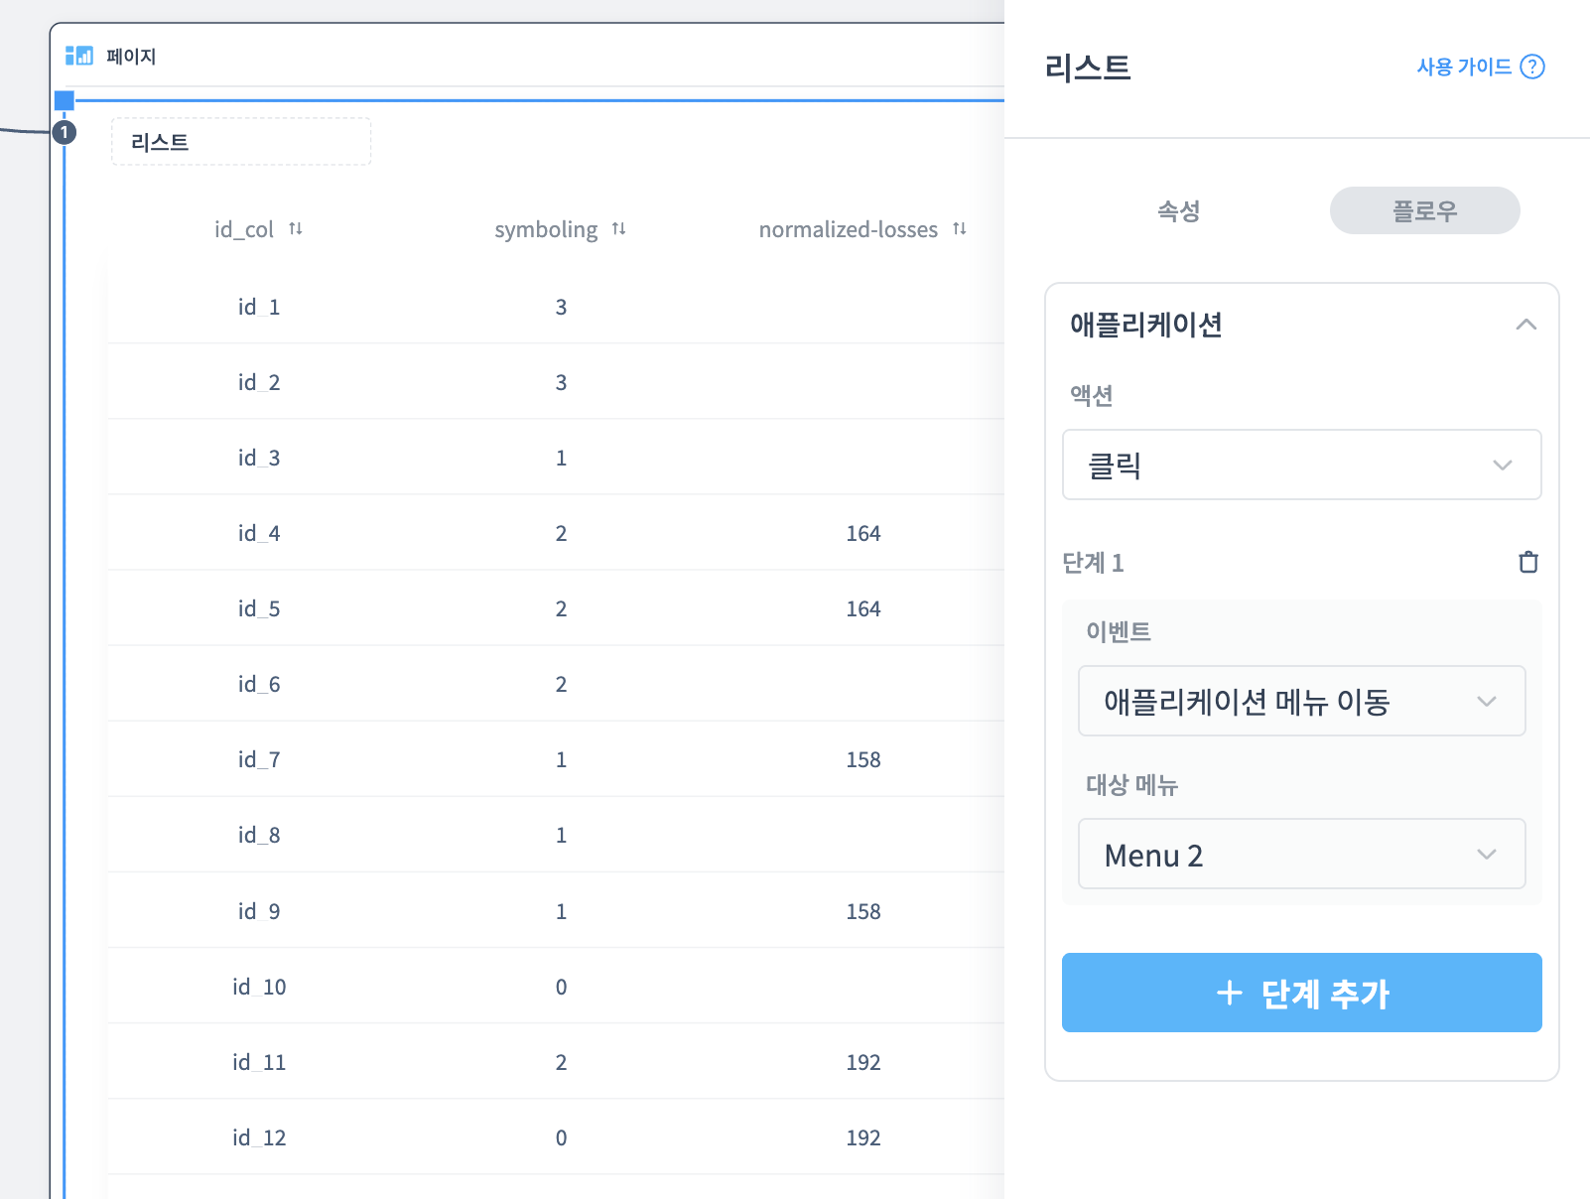The image size is (1590, 1199).
Task: Click the dashed 리스트 label above the table
Action: pos(240,141)
